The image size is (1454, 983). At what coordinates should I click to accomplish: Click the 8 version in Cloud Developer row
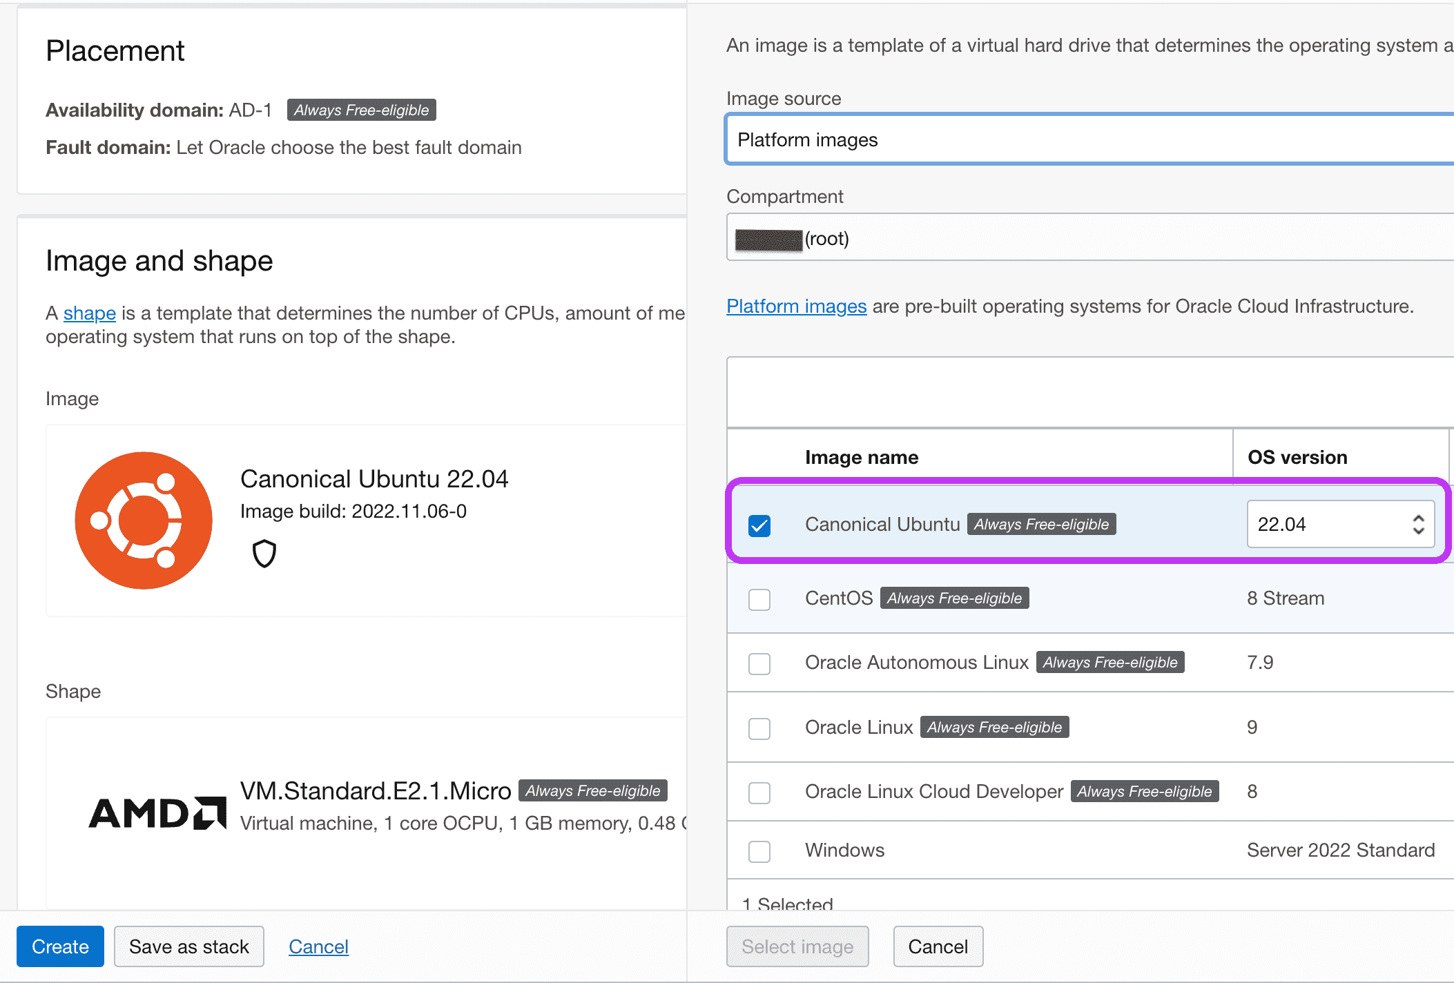pos(1252,791)
